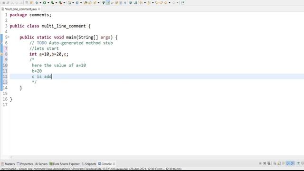304x171 pixels.
Task: Click class name 'multi_line_comment' on line 3
Action: coord(64,26)
